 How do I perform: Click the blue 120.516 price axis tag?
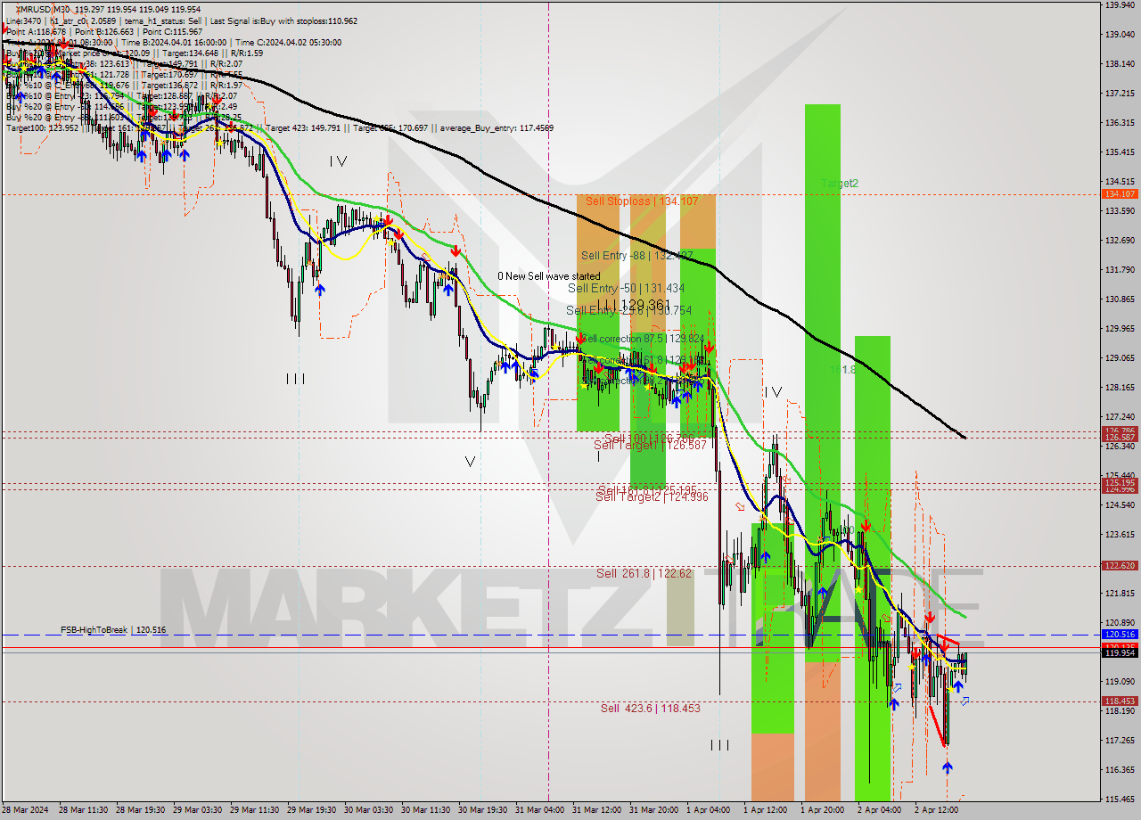1120,634
